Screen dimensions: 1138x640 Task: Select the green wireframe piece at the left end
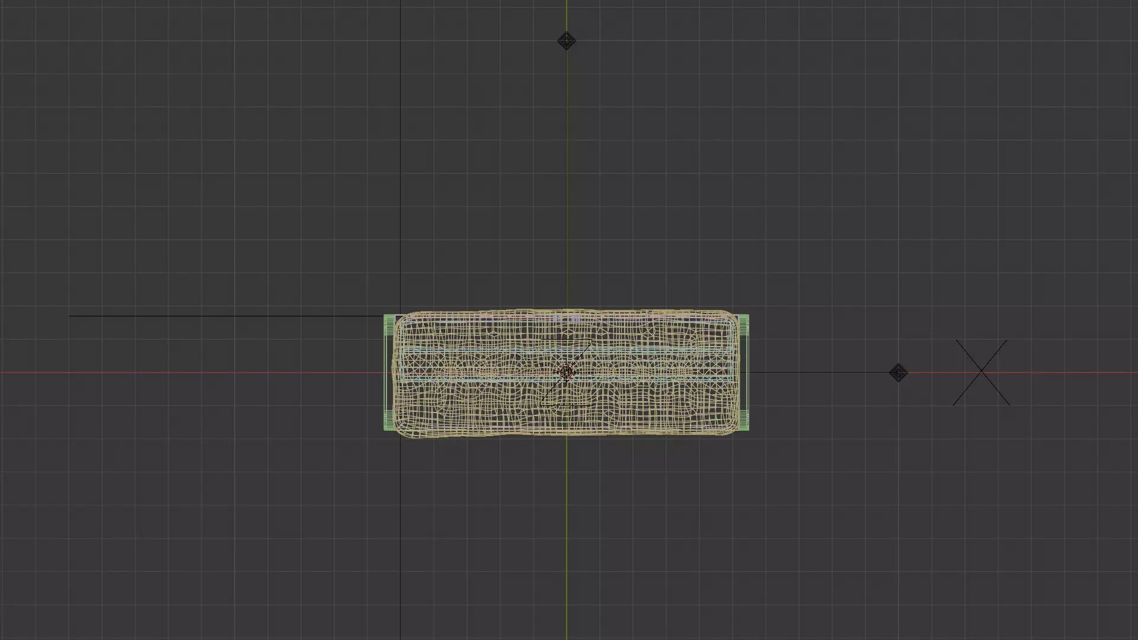pyautogui.click(x=388, y=373)
